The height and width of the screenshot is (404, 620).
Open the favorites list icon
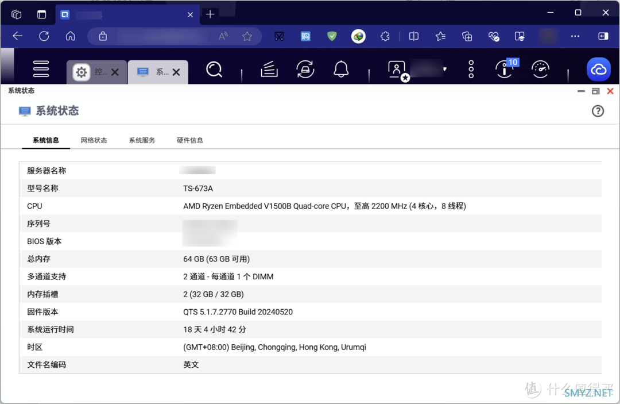click(x=440, y=36)
